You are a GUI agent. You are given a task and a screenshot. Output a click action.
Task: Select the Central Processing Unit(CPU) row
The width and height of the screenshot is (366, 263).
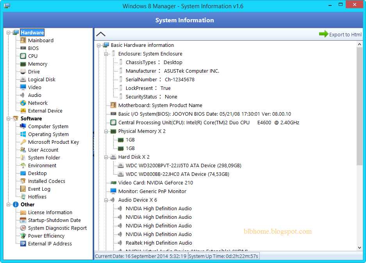[x=209, y=123]
